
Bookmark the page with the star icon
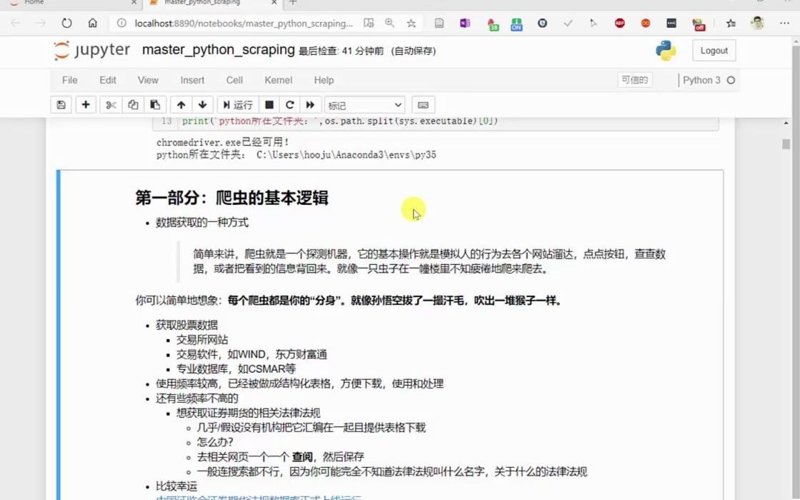tap(411, 23)
